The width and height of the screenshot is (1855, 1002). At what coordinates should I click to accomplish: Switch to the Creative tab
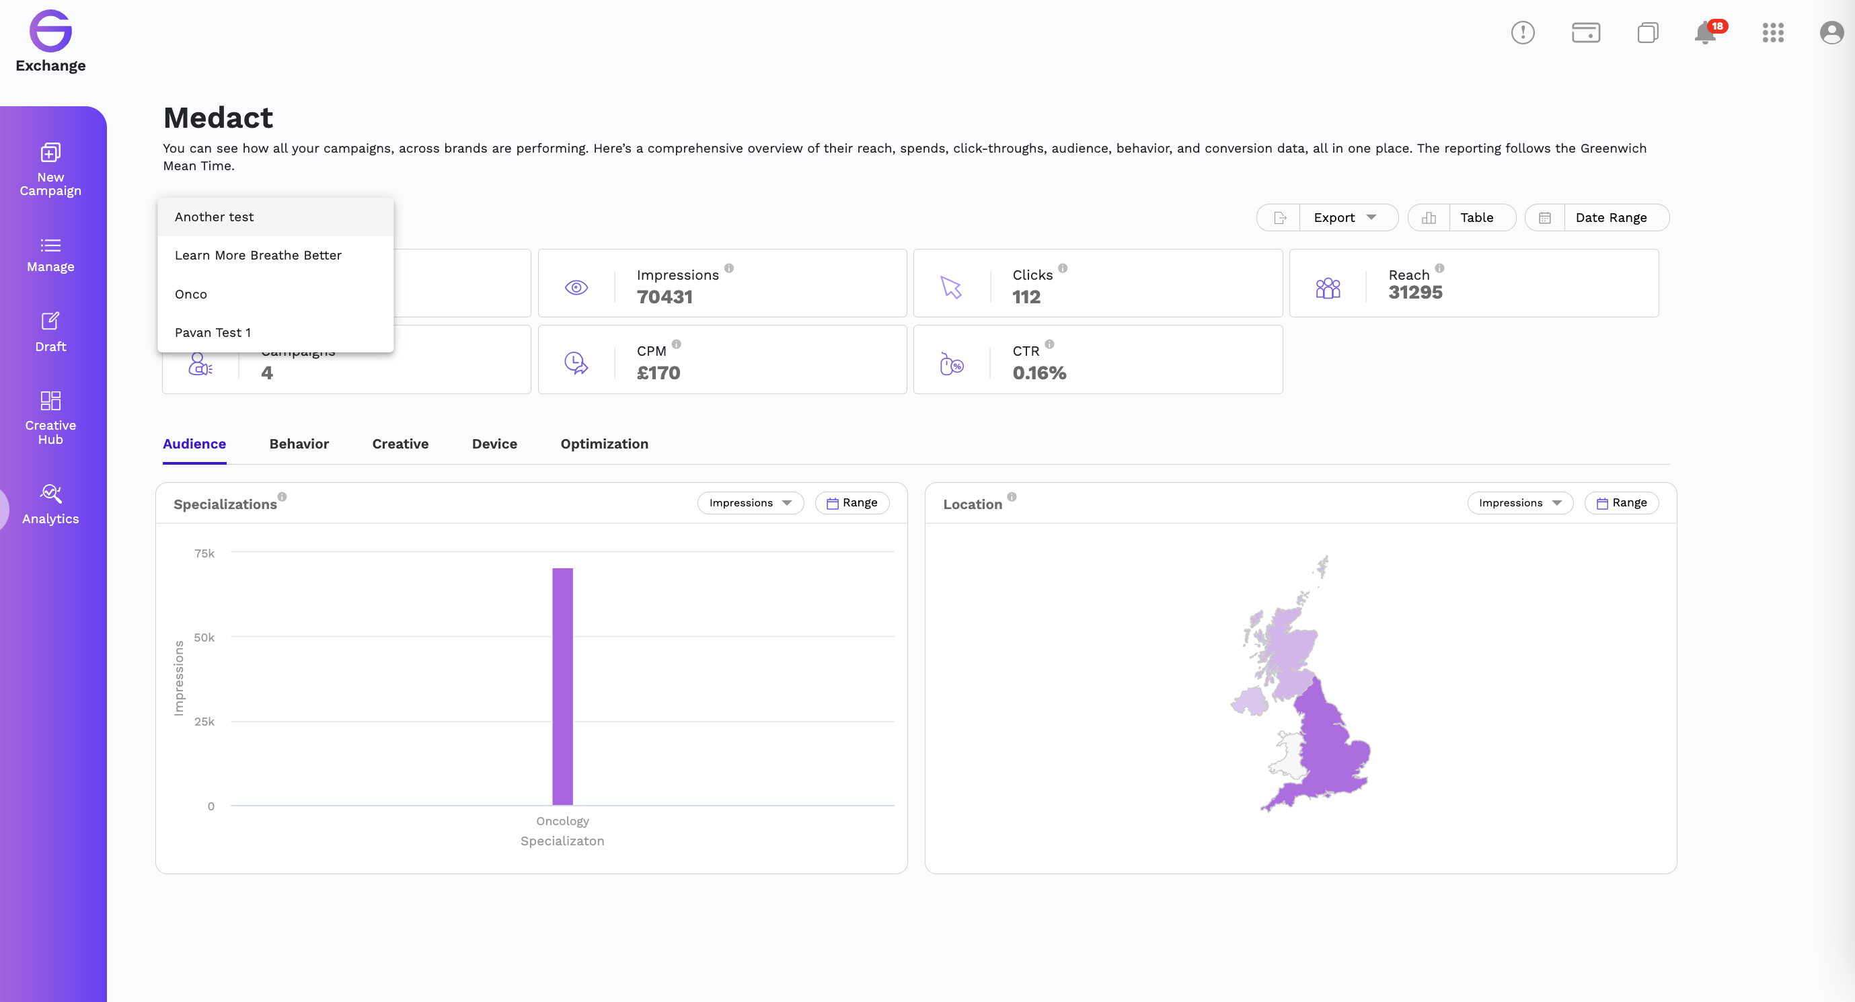400,444
